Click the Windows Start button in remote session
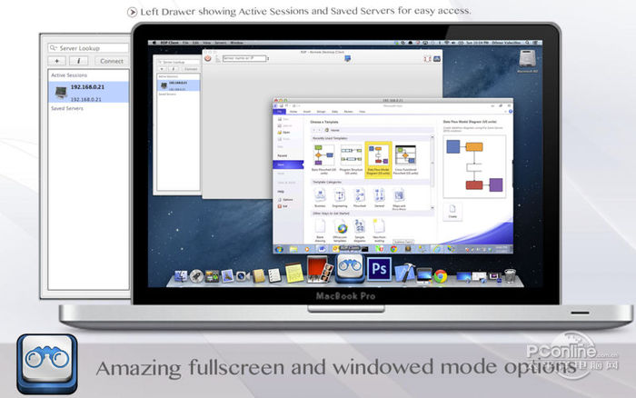The height and width of the screenshot is (398, 636). 279,249
